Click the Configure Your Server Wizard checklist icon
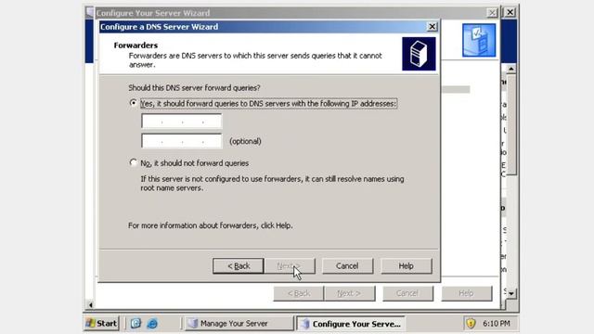This screenshot has height=334, width=594. 479,40
